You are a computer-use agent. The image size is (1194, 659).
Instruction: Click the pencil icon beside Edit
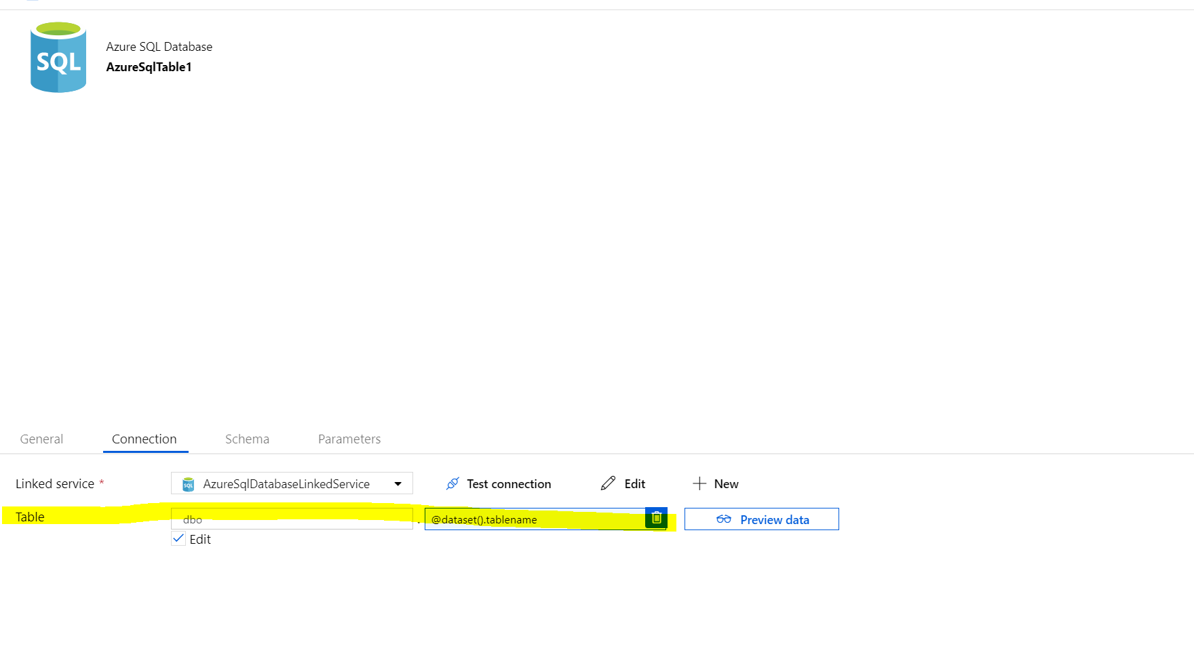(608, 483)
